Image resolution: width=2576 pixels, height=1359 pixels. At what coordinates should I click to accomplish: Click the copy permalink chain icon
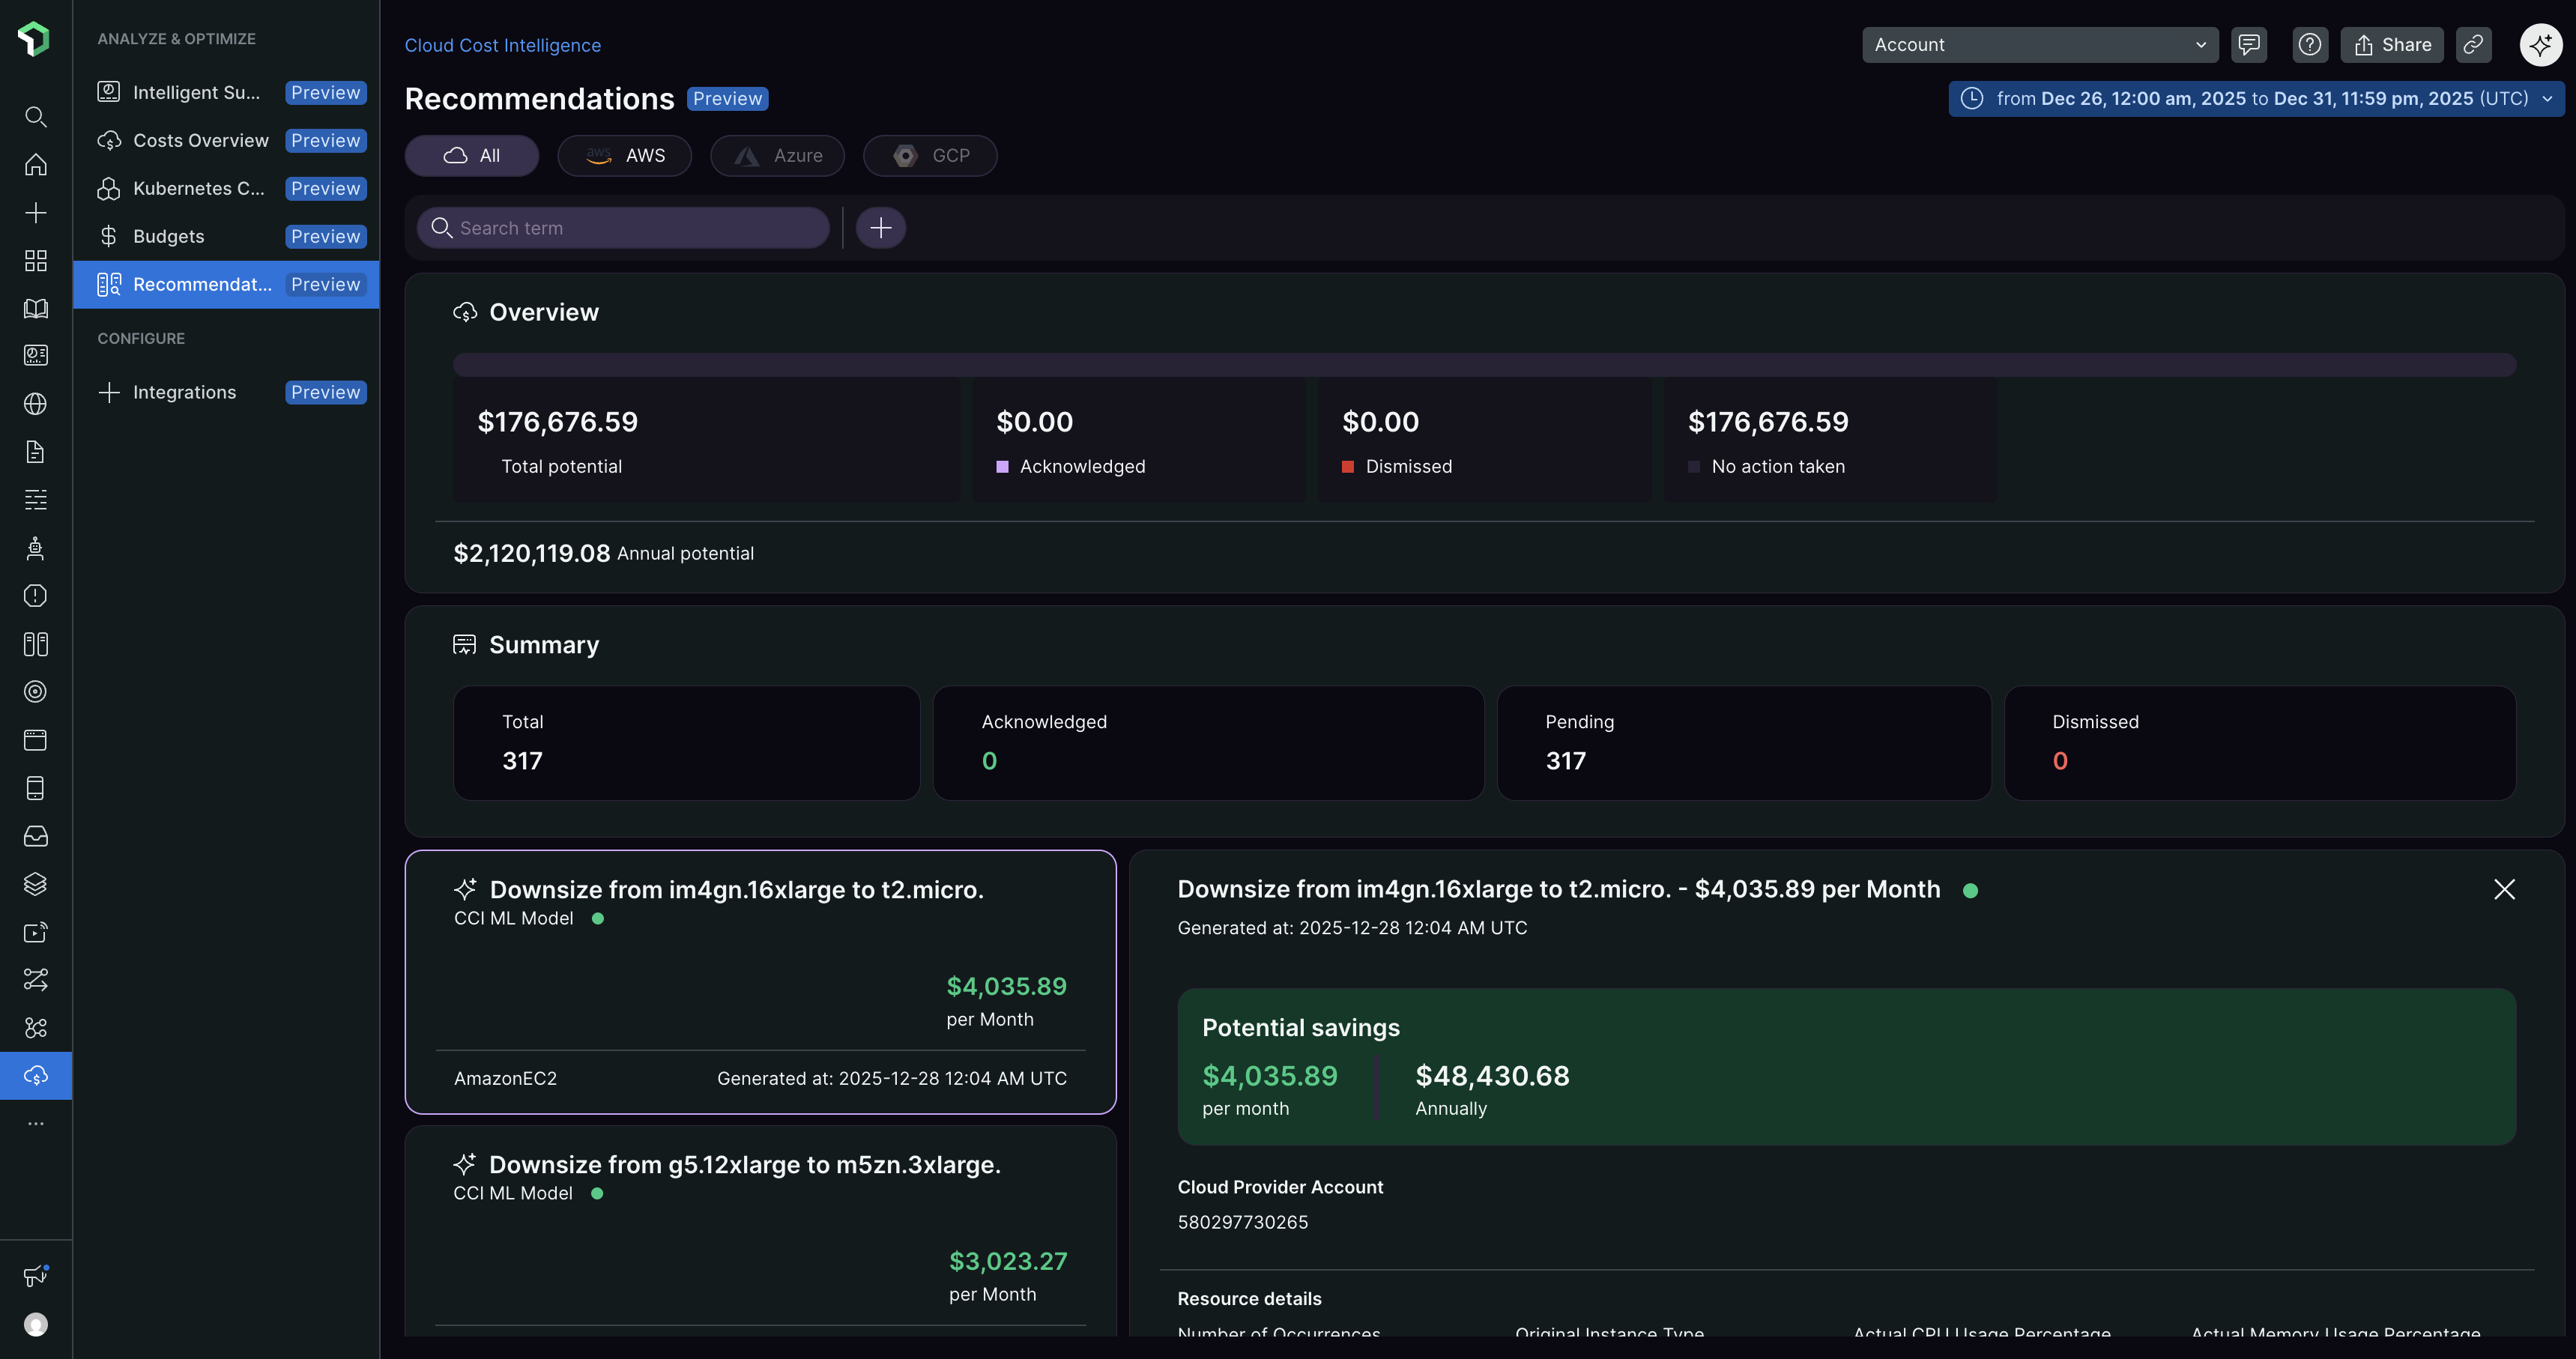(2473, 45)
